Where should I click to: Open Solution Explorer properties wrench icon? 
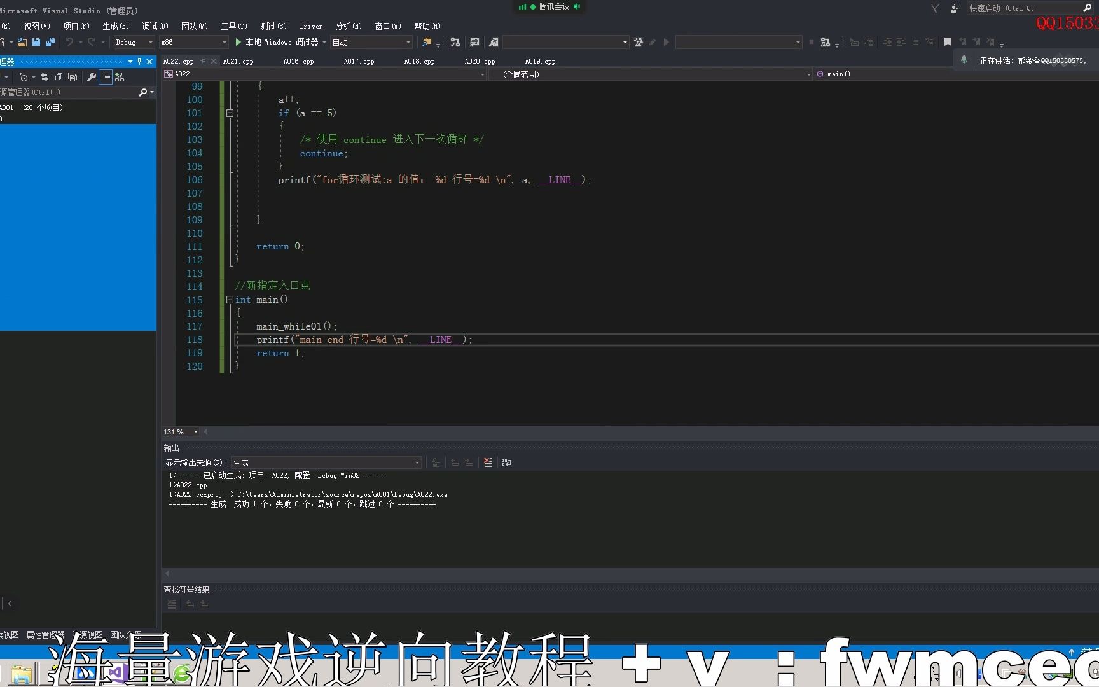pos(92,77)
